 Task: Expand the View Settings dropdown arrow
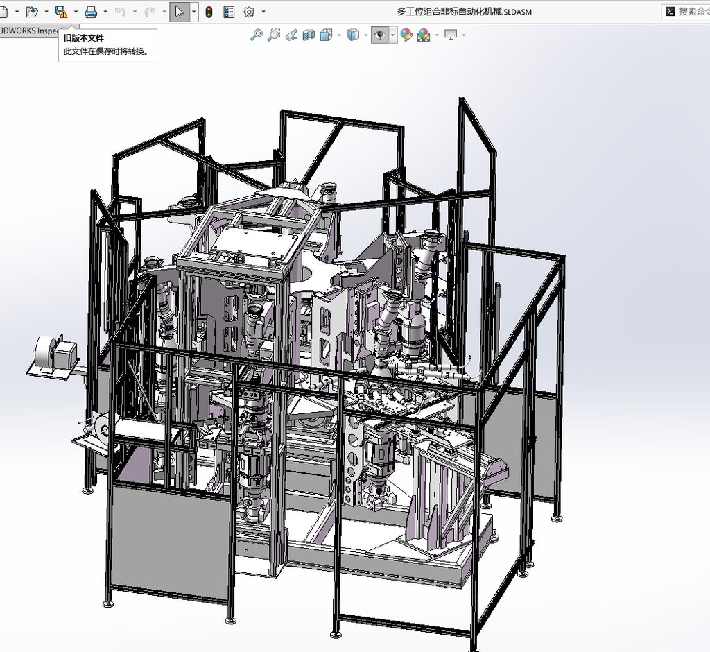tap(464, 35)
